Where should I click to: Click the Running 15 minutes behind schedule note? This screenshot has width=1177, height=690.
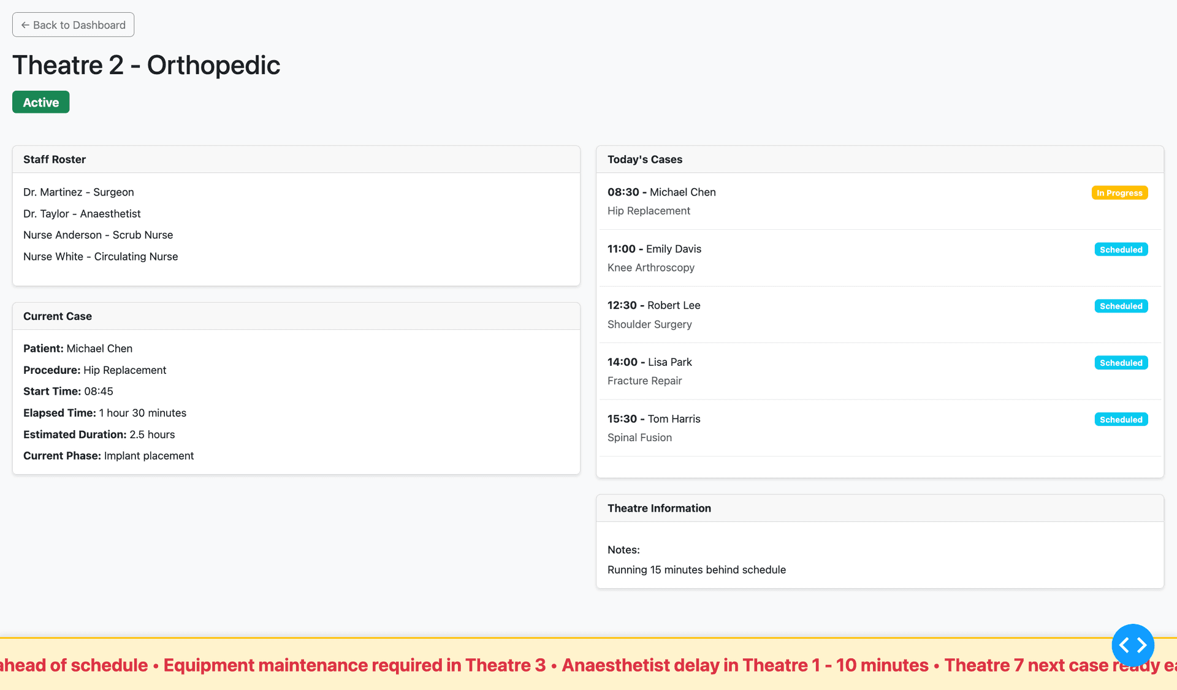(x=696, y=570)
